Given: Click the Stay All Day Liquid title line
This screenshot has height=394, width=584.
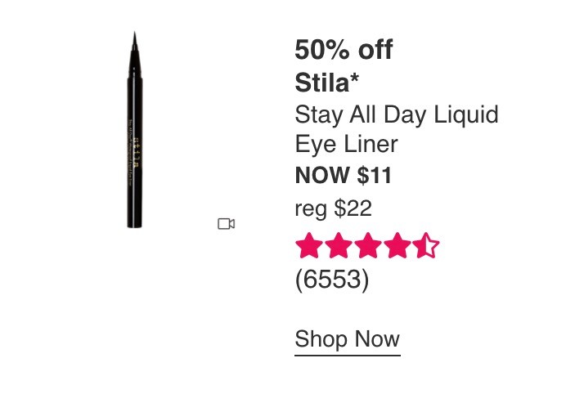Looking at the screenshot, I should [x=396, y=115].
